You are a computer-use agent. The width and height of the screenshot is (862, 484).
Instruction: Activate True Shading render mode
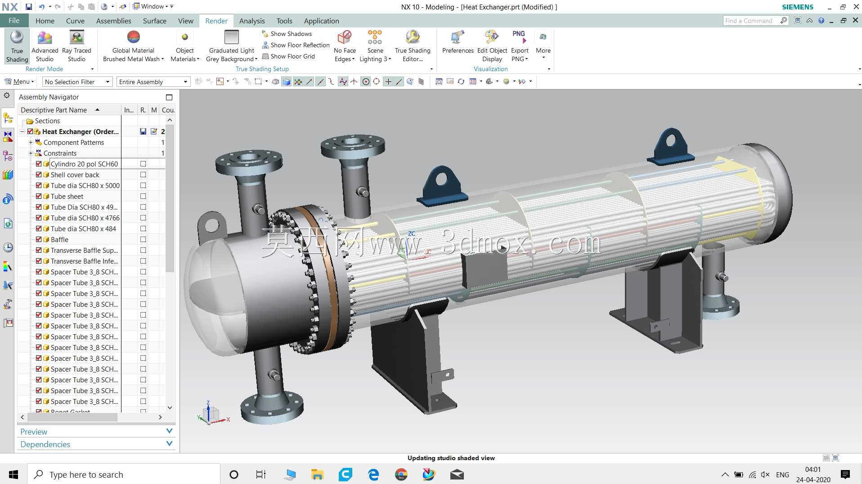coord(17,46)
